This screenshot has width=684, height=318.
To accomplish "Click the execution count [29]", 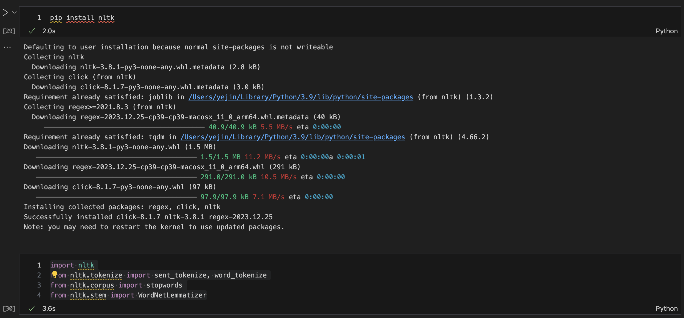I will [9, 31].
